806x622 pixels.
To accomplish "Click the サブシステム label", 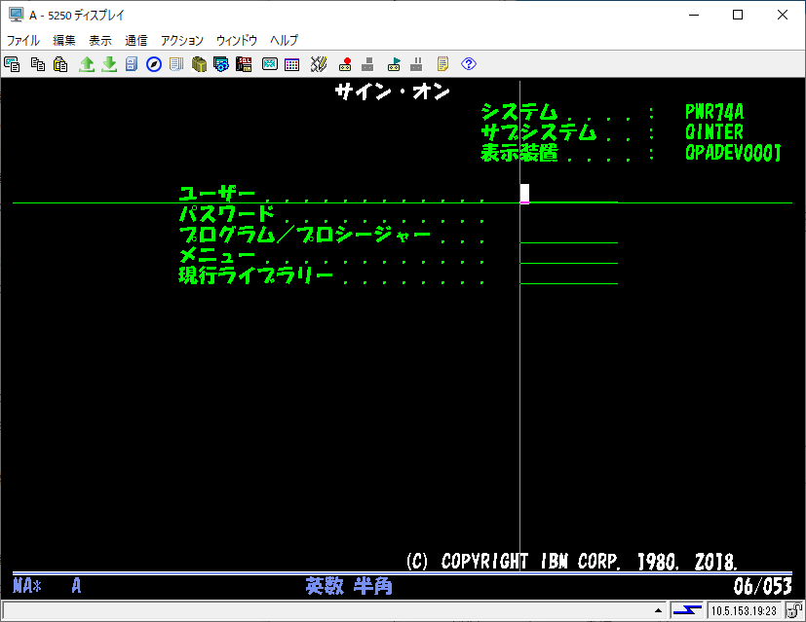I will (539, 132).
